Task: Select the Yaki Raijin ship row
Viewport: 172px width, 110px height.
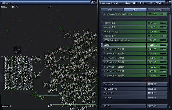Action: point(134,97)
